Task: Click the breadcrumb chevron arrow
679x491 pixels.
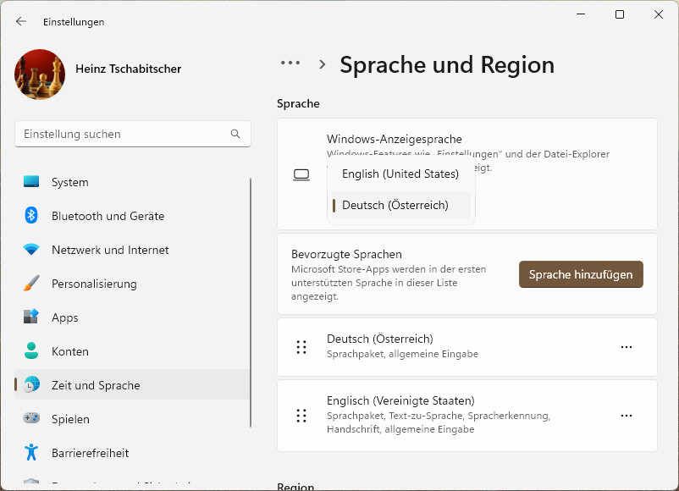Action: pyautogui.click(x=322, y=64)
